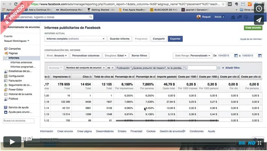Open the BUSCADOR DE FAQ bookmark

click(x=164, y=10)
